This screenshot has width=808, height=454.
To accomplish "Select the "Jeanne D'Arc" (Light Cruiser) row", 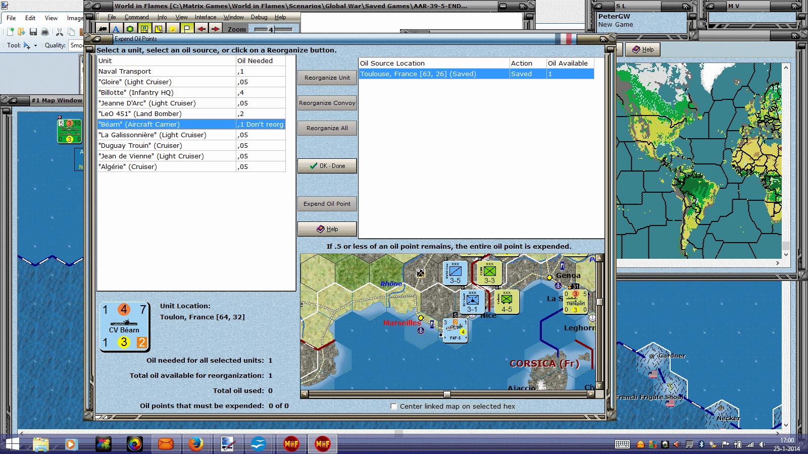I will (x=191, y=103).
